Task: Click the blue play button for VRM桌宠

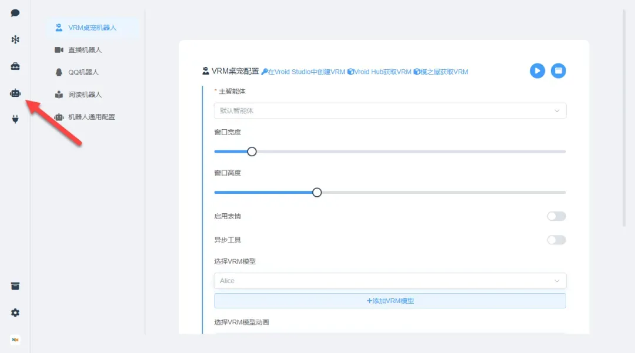Action: click(537, 71)
